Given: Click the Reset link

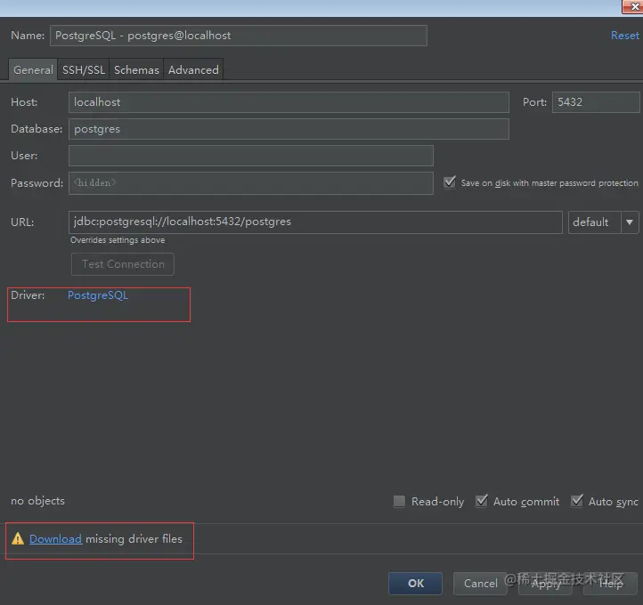Looking at the screenshot, I should 624,36.
